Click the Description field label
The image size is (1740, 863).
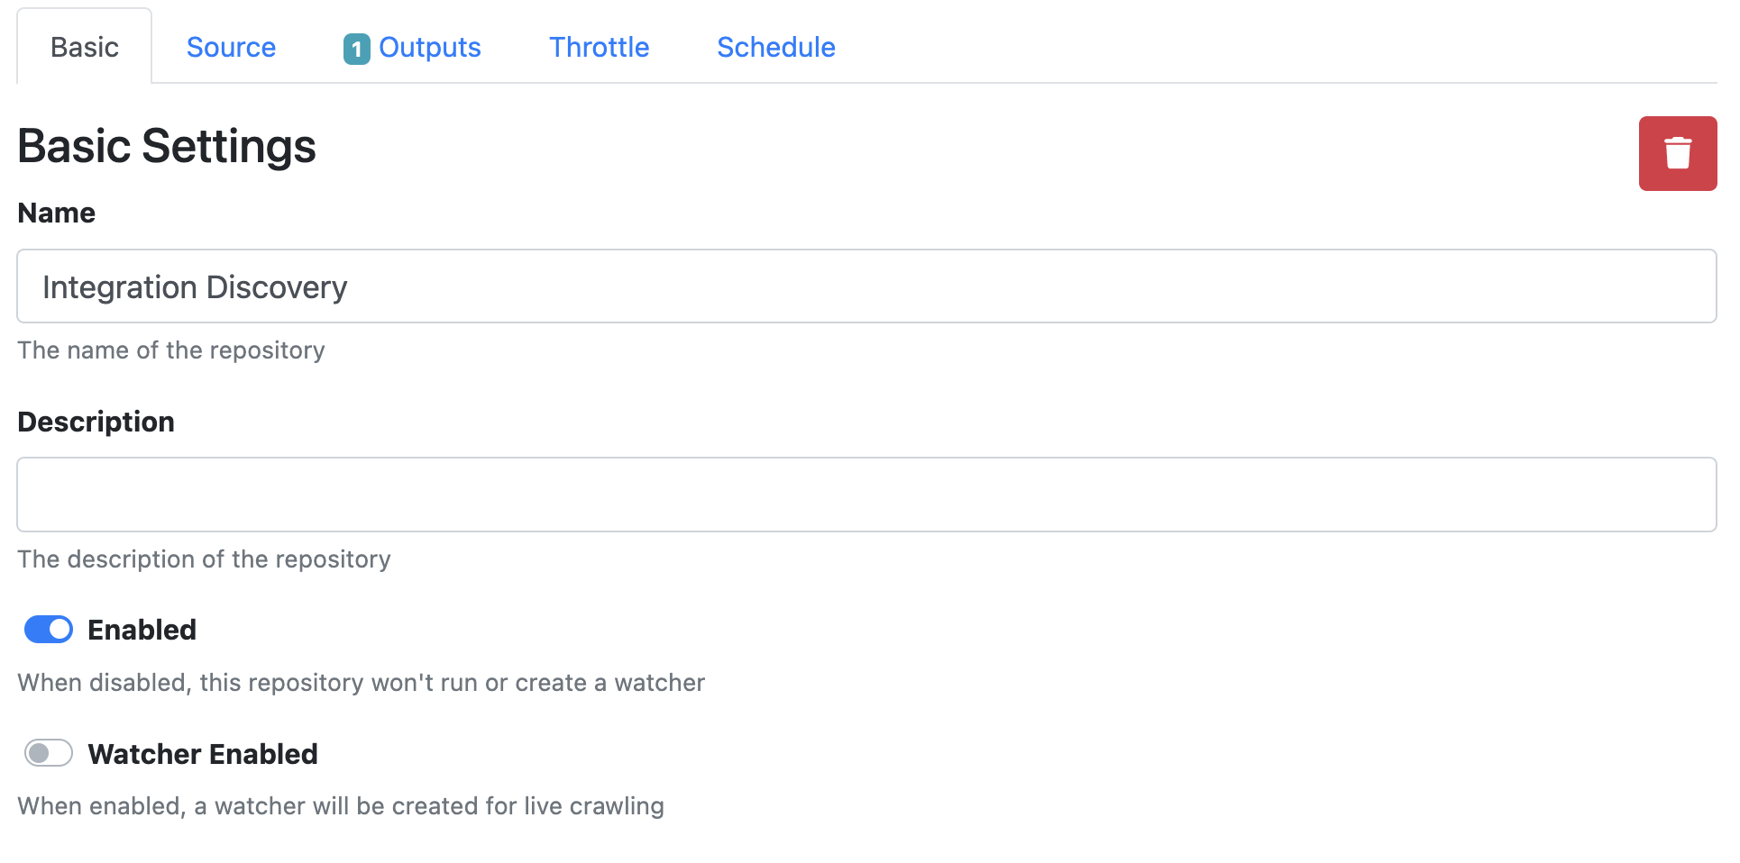tap(96, 422)
